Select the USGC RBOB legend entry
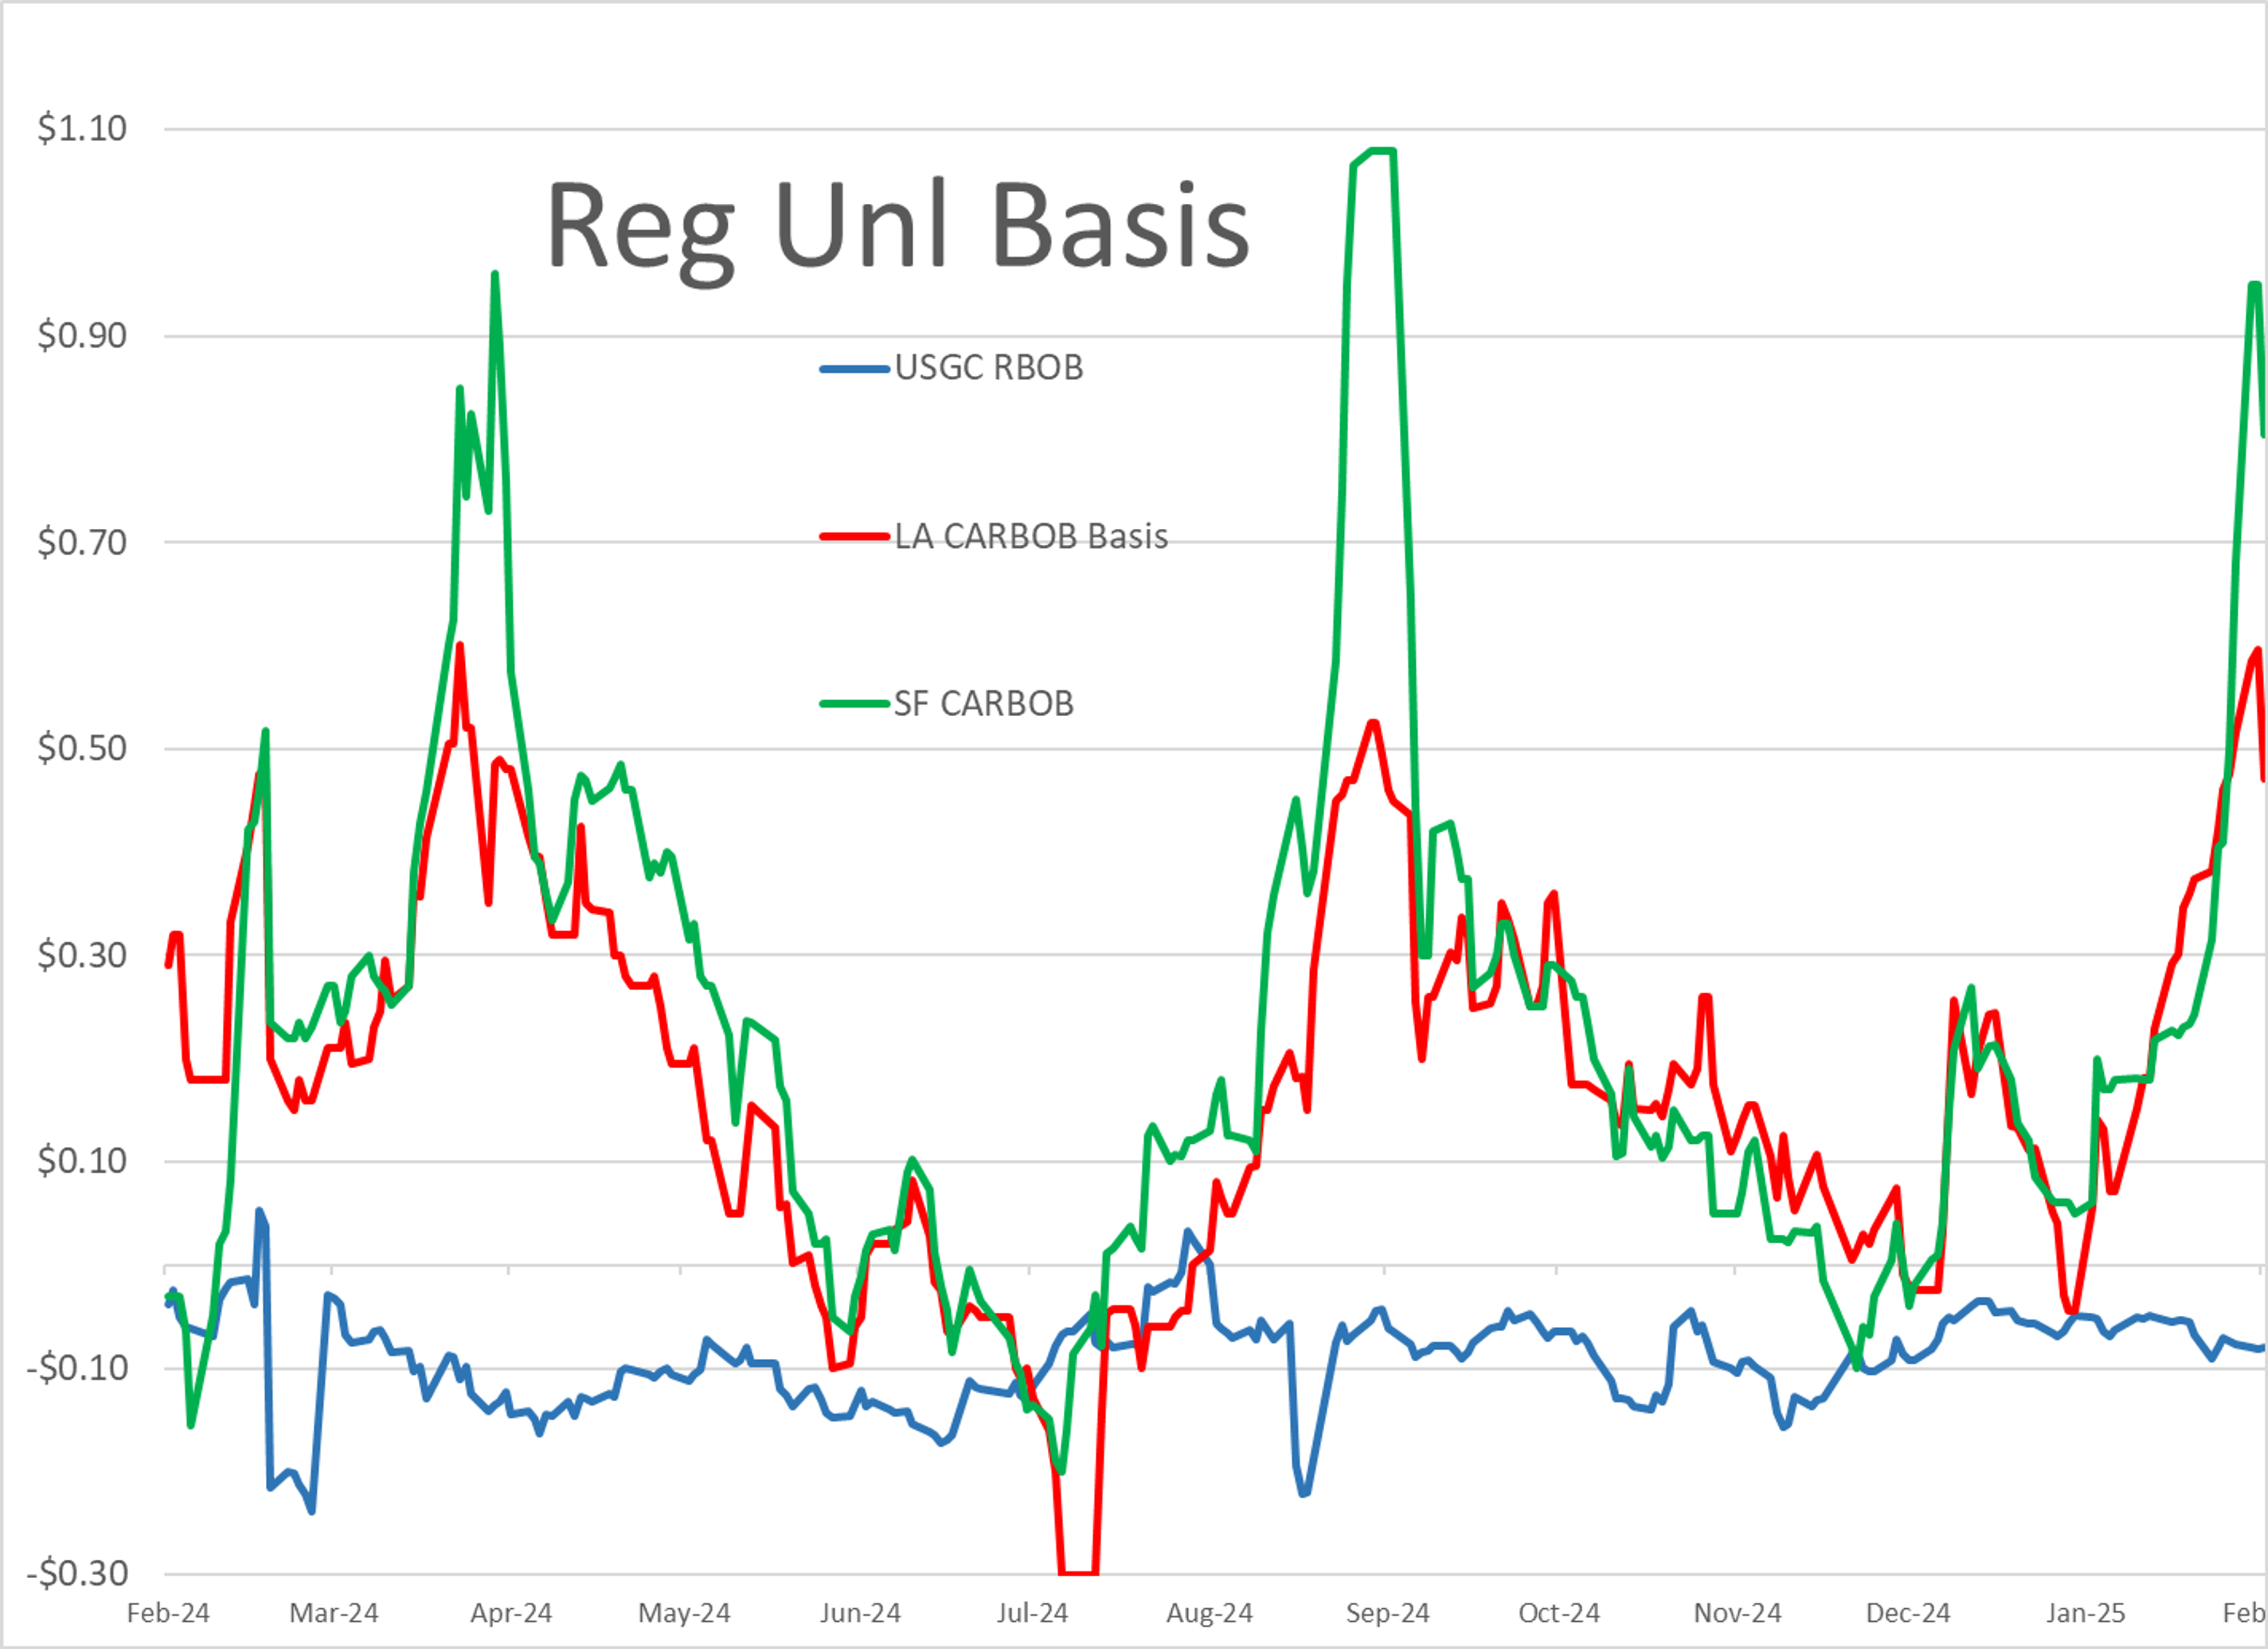The image size is (2268, 1649). coord(988,368)
